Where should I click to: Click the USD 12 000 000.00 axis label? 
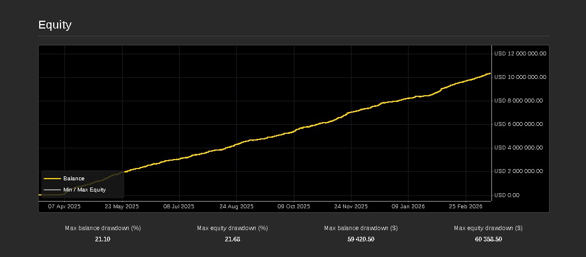click(x=520, y=54)
